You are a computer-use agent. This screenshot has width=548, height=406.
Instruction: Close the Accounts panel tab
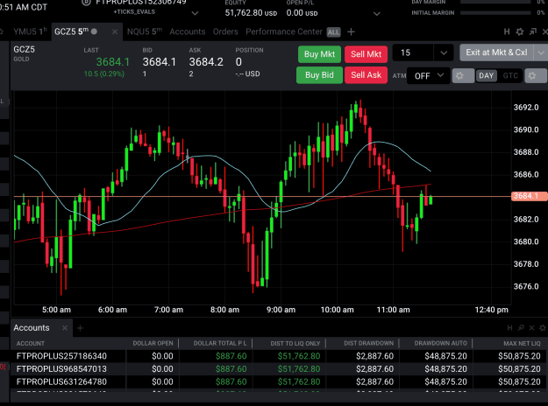(x=65, y=328)
